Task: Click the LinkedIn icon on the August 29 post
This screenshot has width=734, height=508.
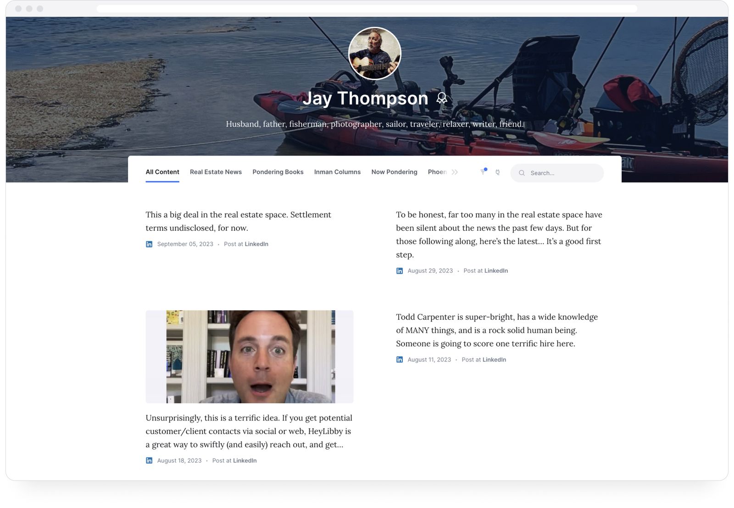Action: coord(399,271)
